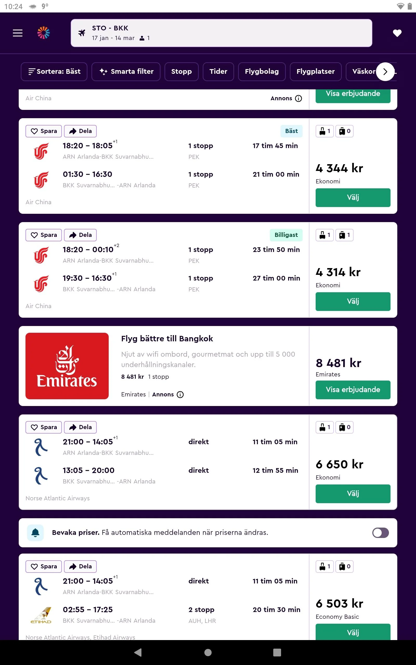Tap the bell icon for price alerts
This screenshot has height=665, width=416.
pos(35,533)
